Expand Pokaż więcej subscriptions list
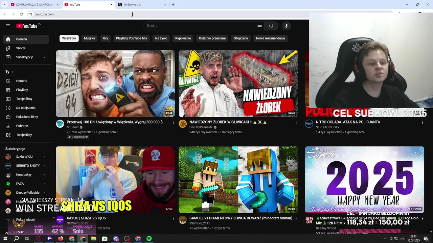 click(26, 220)
